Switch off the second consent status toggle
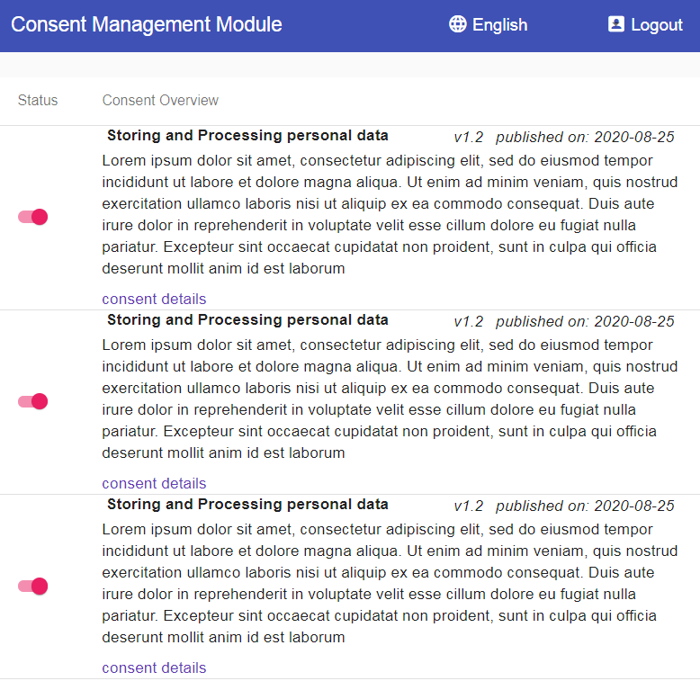This screenshot has height=681, width=700. point(32,401)
